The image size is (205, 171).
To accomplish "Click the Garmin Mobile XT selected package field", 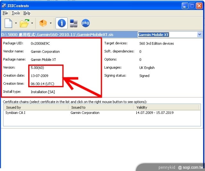I will [168, 35].
